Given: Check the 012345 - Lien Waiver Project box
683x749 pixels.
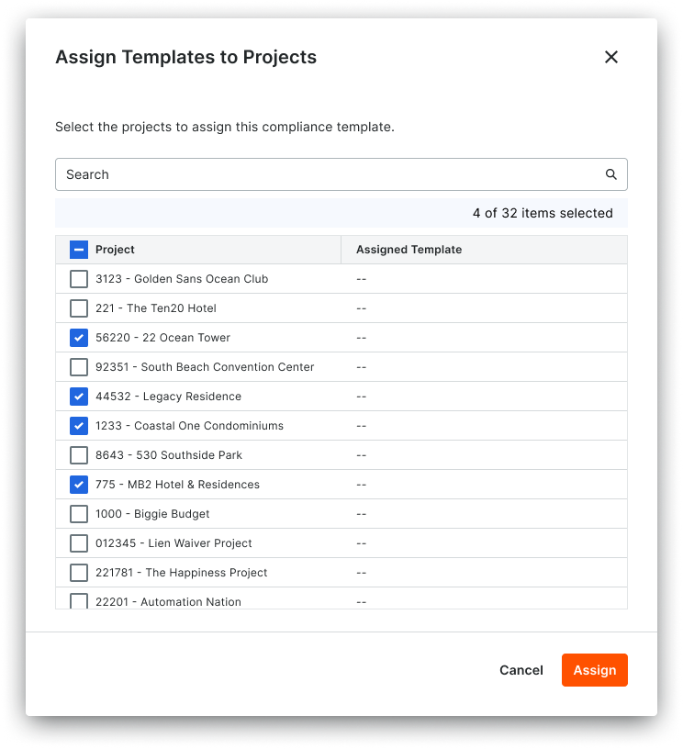Looking at the screenshot, I should pyautogui.click(x=79, y=543).
